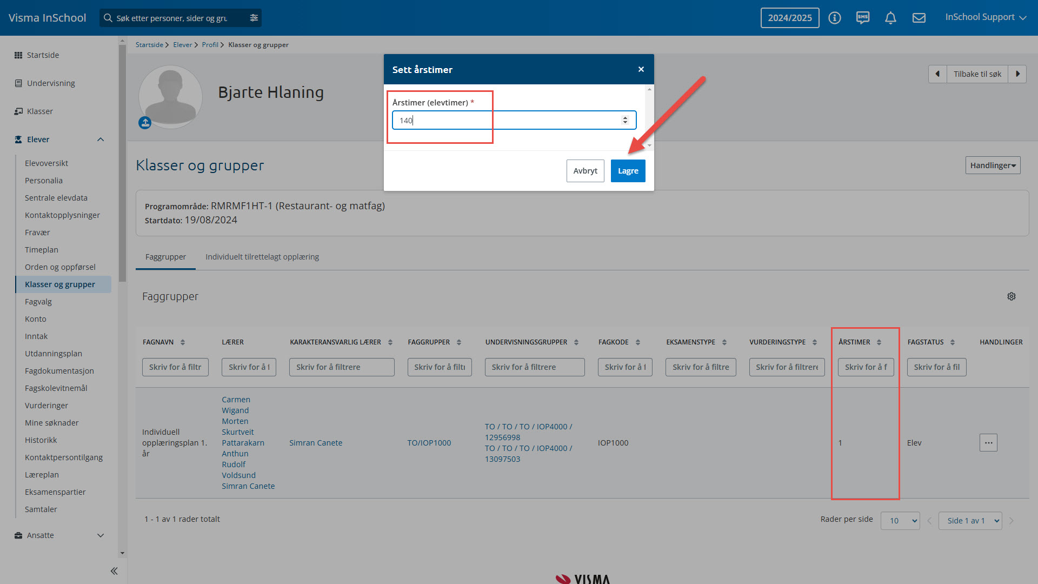Click the info circle icon in header
The width and height of the screenshot is (1038, 584).
click(x=835, y=18)
